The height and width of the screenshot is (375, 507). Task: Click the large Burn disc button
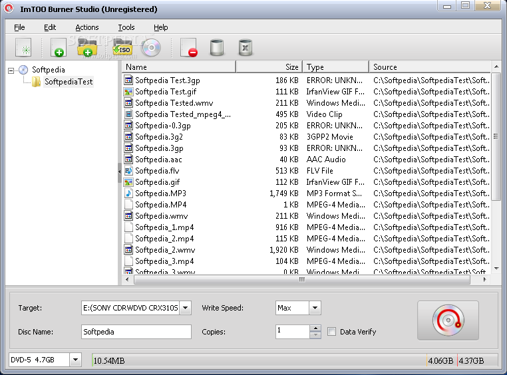pyautogui.click(x=448, y=320)
